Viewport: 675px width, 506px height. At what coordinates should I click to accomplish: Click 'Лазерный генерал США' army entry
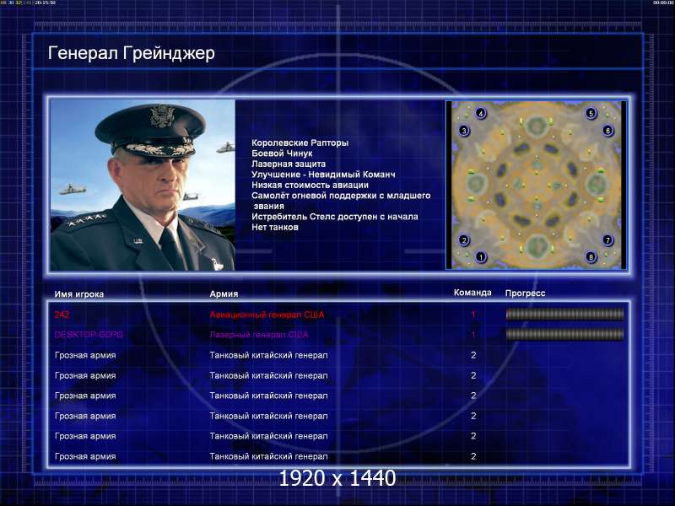pyautogui.click(x=259, y=334)
